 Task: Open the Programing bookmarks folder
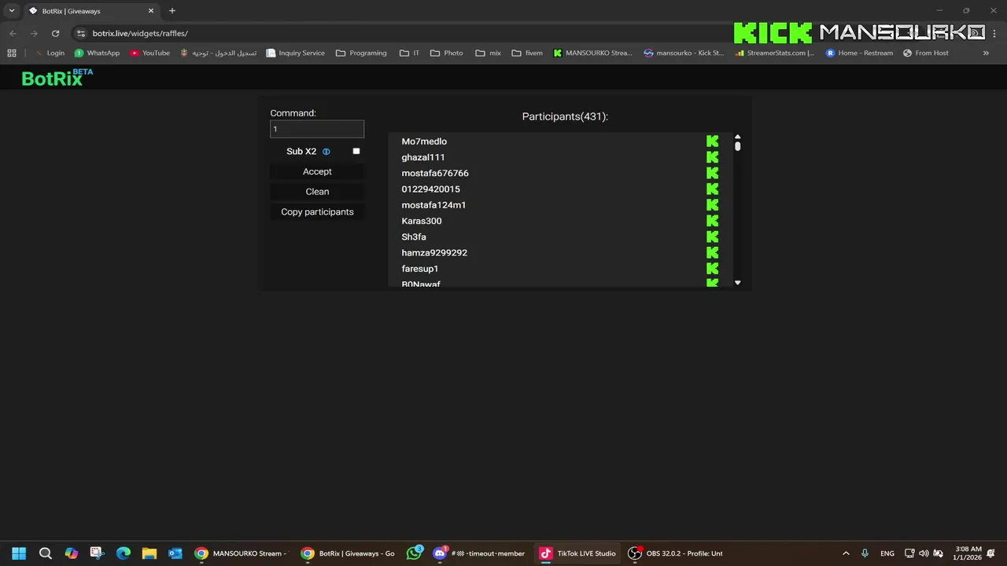(361, 53)
